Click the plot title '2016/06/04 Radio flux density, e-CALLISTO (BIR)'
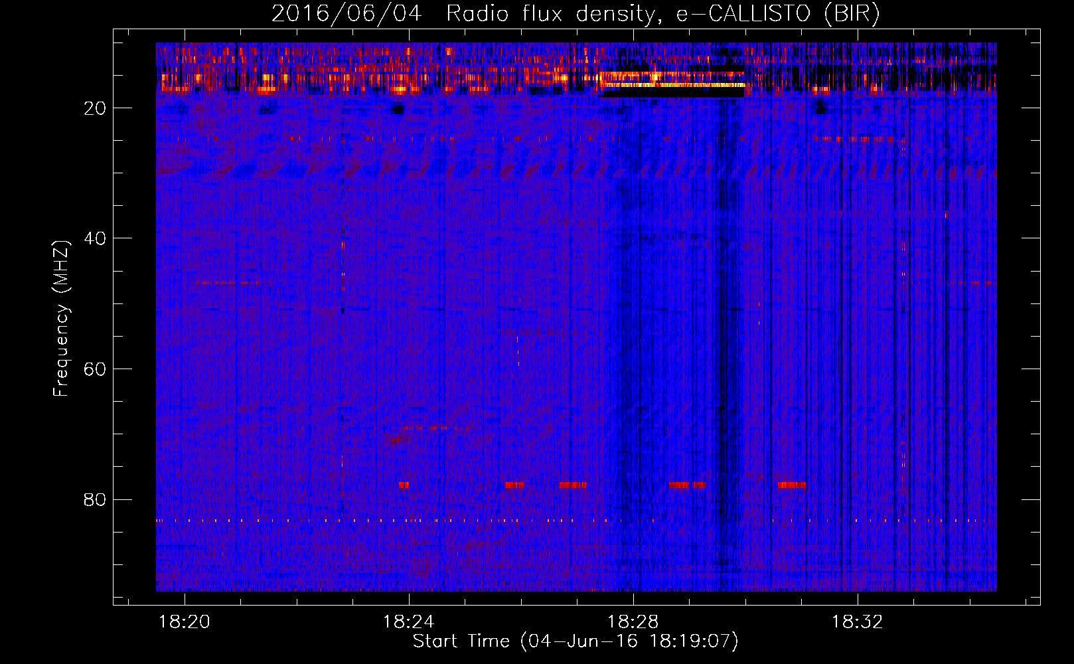This screenshot has height=664, width=1074. point(575,13)
